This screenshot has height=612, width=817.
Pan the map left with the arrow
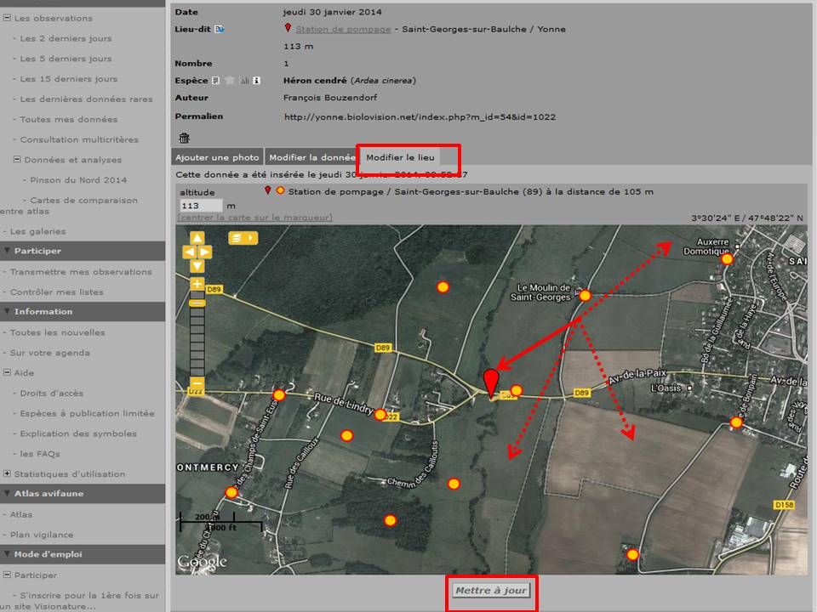pos(189,252)
